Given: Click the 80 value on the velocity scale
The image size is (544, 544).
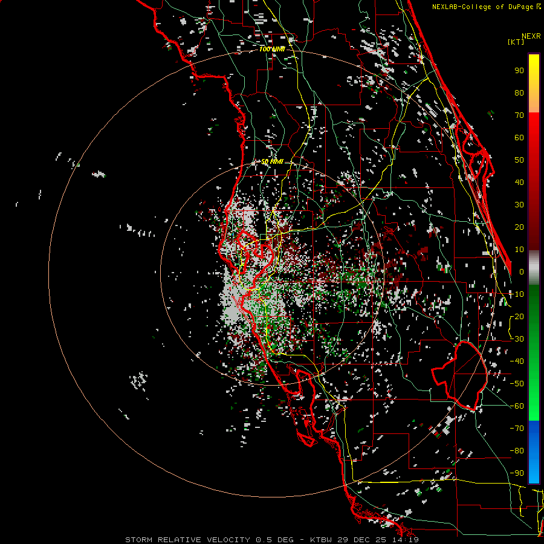Looking at the screenshot, I should pos(519,92).
